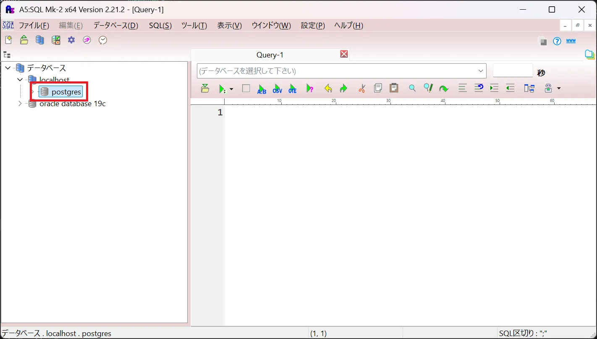Image resolution: width=597 pixels, height=339 pixels.
Task: Open the dropdown arrow at query toolbar end
Action: (558, 89)
